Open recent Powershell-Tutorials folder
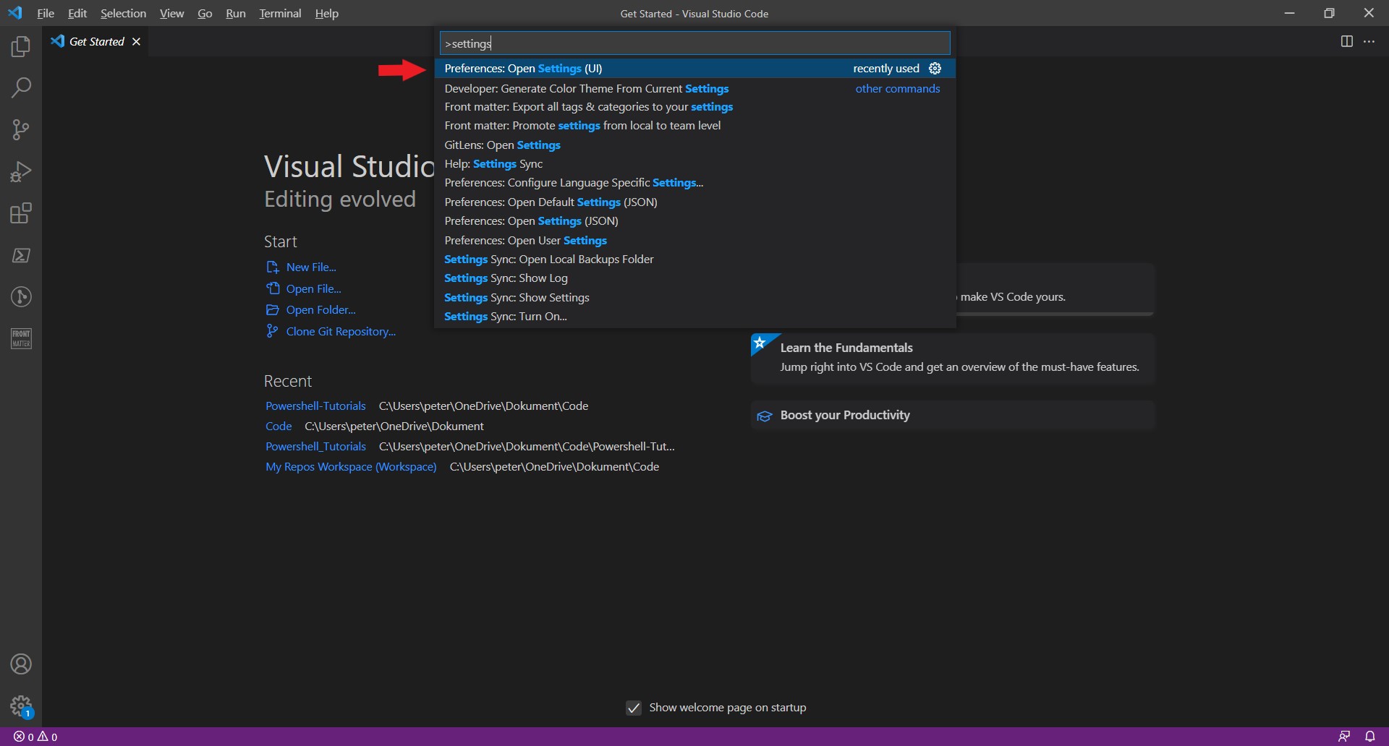This screenshot has width=1389, height=746. (x=315, y=406)
